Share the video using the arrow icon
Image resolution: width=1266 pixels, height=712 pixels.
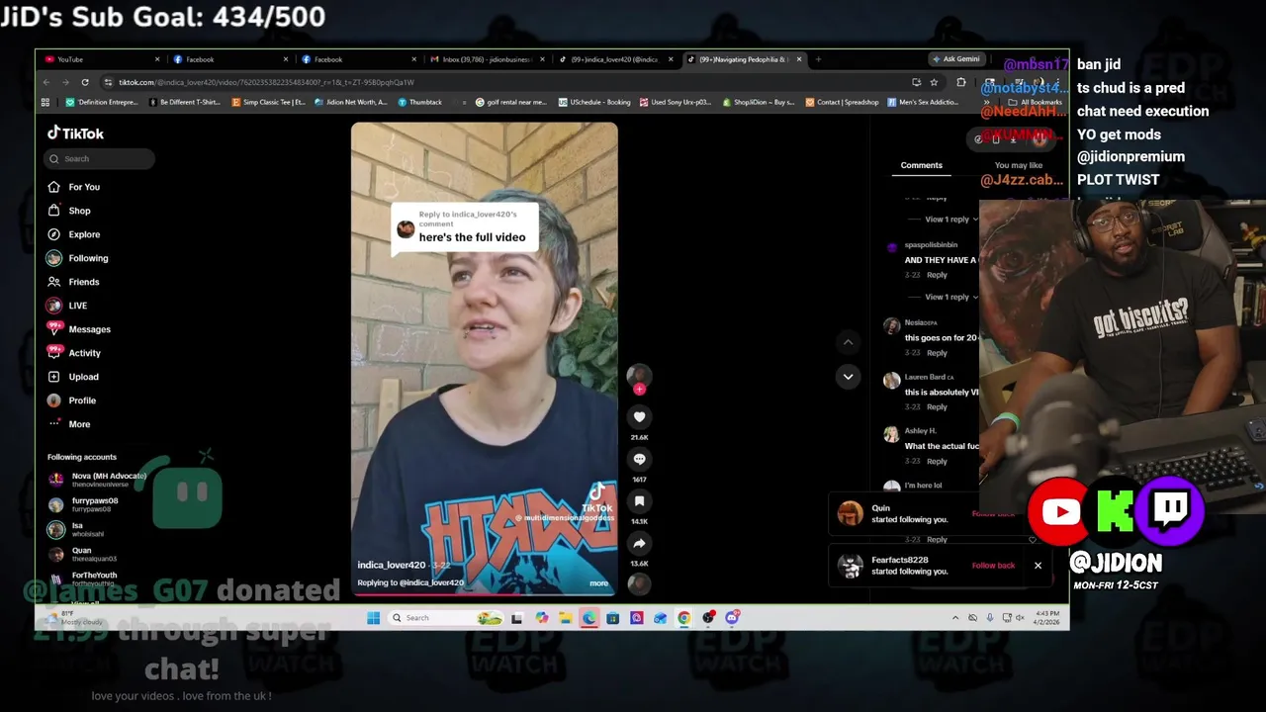[639, 543]
